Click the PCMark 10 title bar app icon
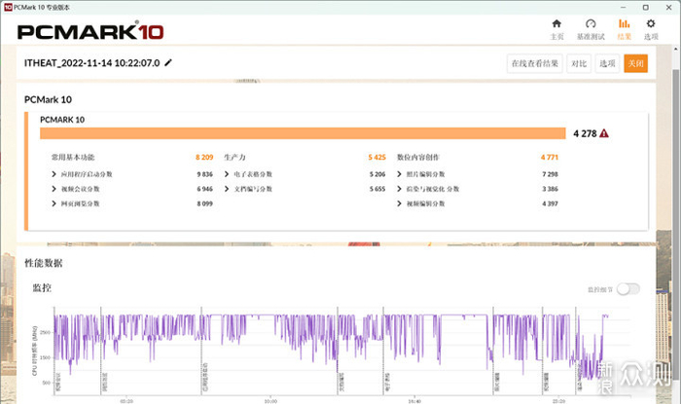Screen dimensions: 681x404 pyautogui.click(x=7, y=5)
